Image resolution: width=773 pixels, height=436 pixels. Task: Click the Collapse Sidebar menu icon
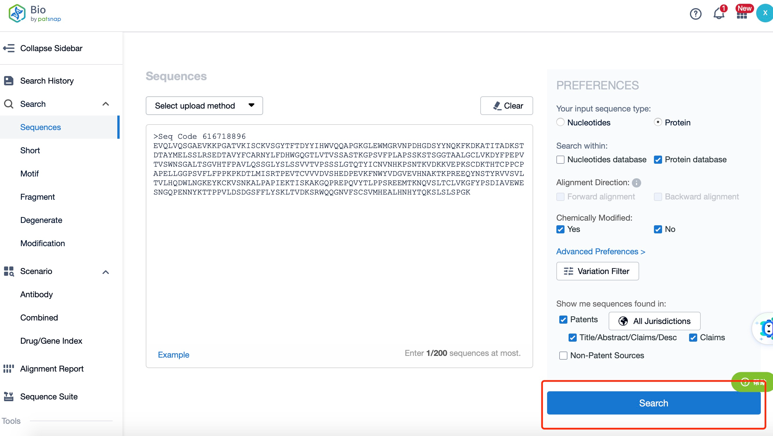coord(9,48)
